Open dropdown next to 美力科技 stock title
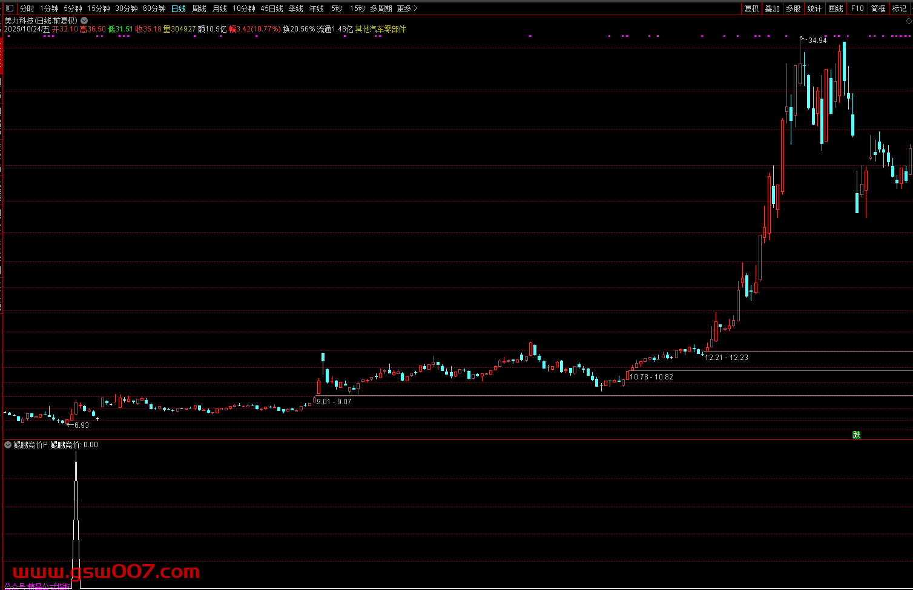The width and height of the screenshot is (913, 590). 84,21
